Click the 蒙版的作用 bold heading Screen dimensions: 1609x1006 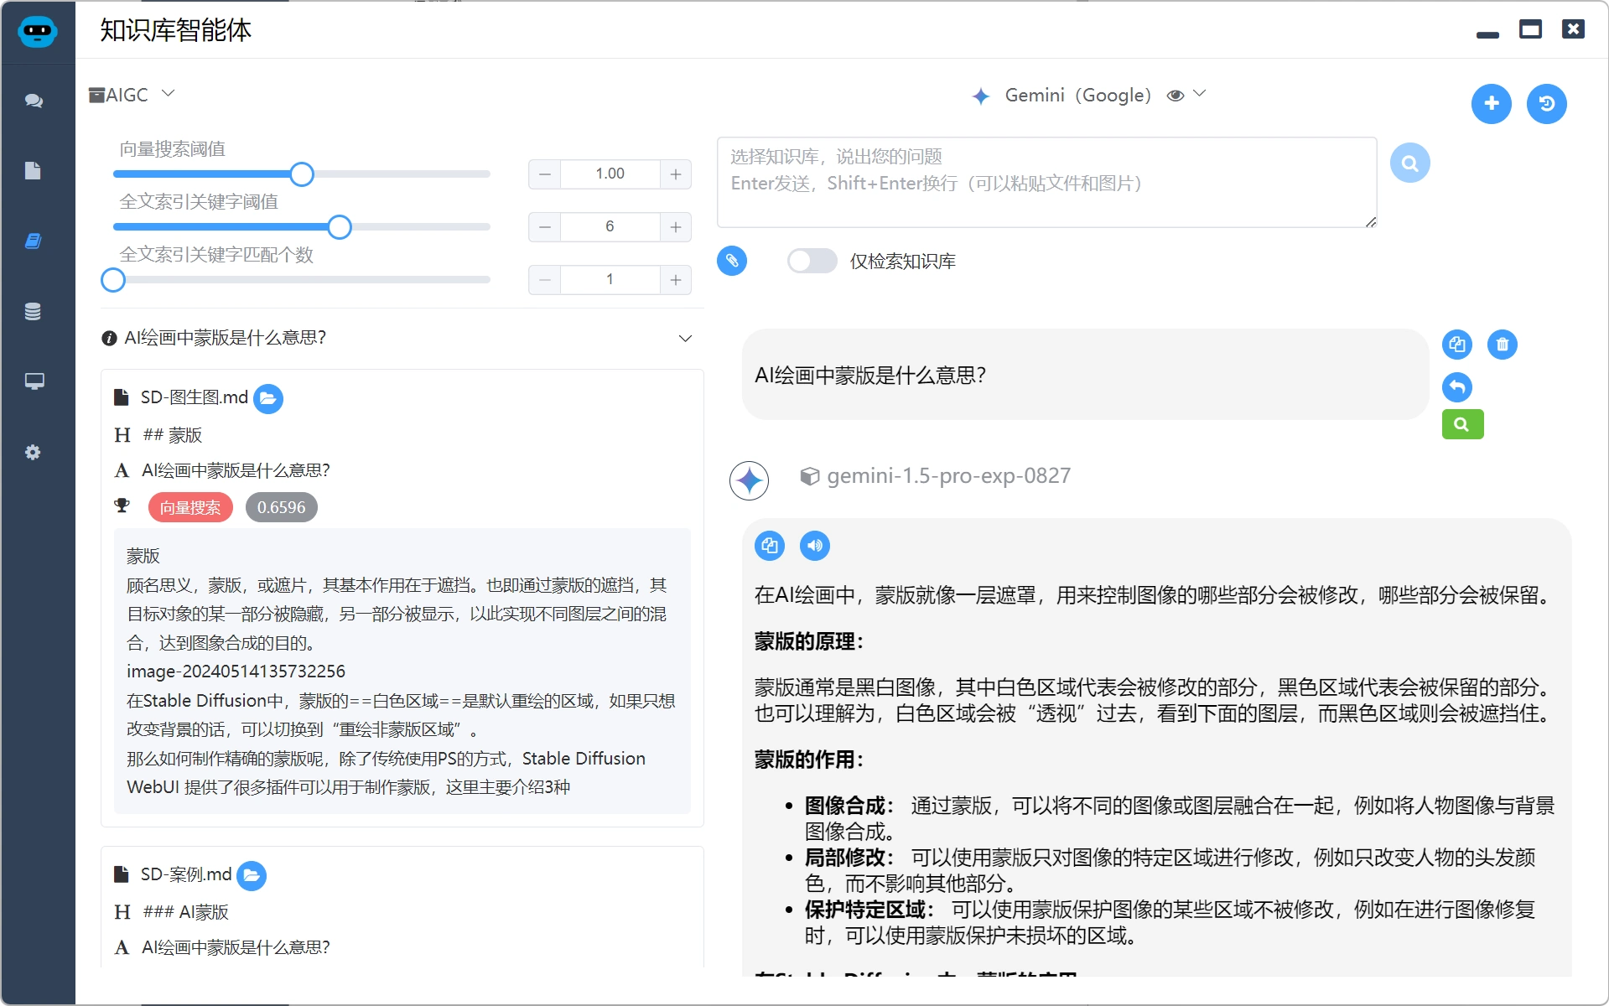[808, 760]
